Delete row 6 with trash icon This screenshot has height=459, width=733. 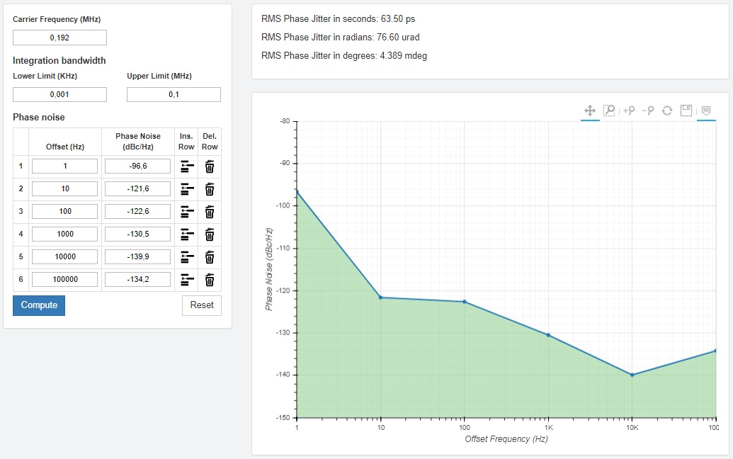(x=210, y=280)
